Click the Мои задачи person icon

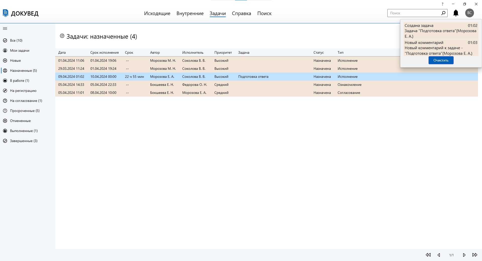pos(5,50)
